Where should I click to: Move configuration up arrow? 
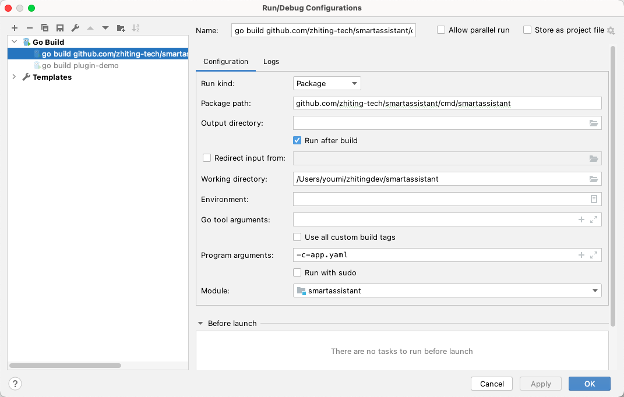coord(90,28)
